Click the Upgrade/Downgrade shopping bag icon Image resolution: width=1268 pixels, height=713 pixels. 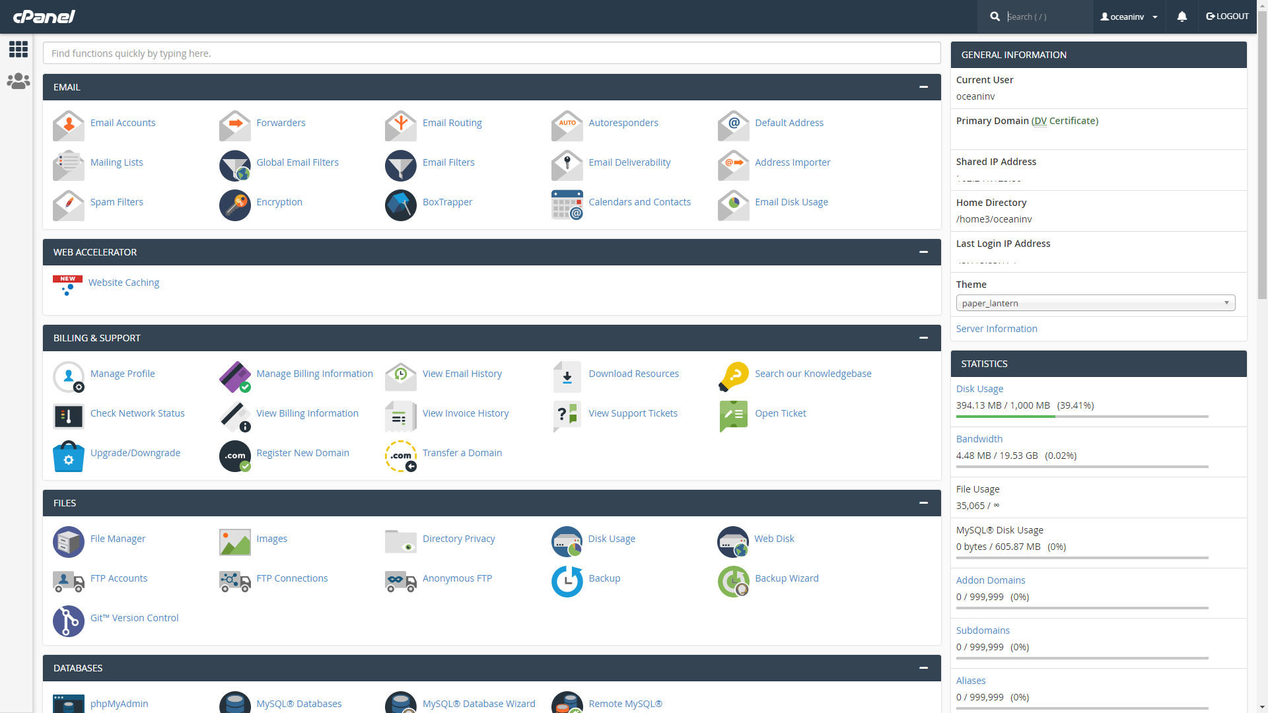pyautogui.click(x=69, y=456)
